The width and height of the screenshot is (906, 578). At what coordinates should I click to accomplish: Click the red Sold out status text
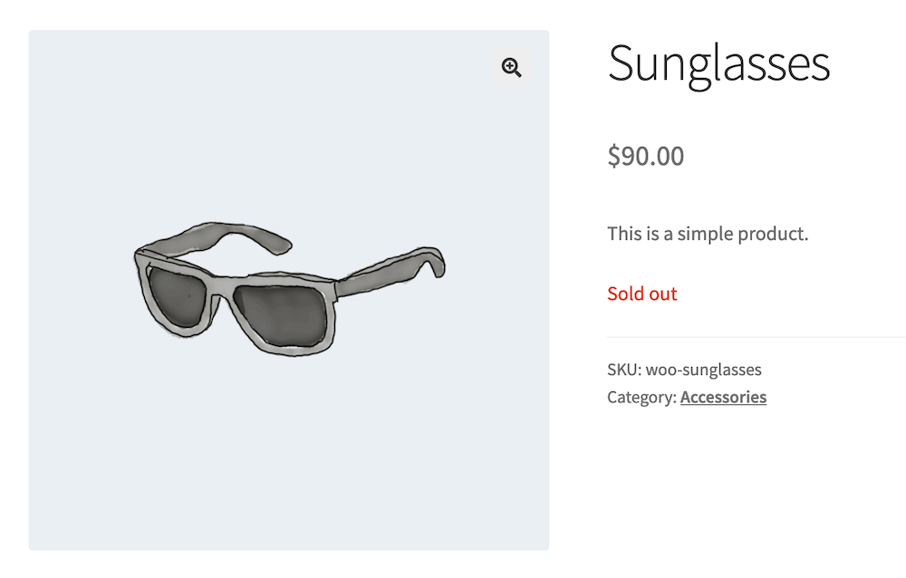click(642, 294)
